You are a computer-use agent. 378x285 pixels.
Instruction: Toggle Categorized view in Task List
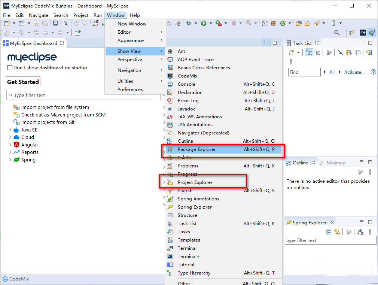(x=309, y=52)
